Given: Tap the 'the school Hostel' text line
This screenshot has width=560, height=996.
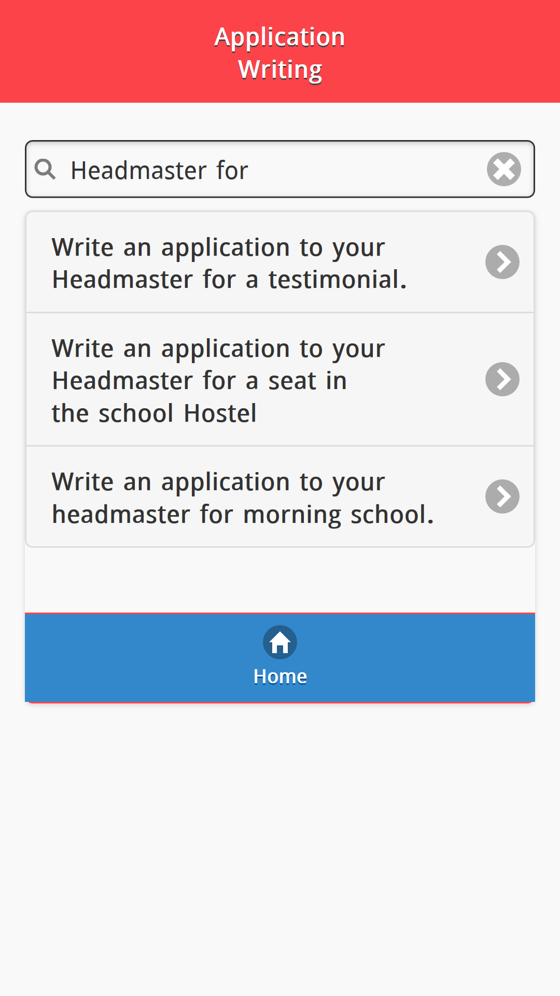Looking at the screenshot, I should pos(154,413).
